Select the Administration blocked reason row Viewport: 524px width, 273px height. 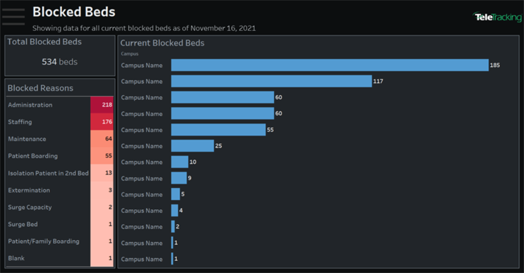pyautogui.click(x=60, y=105)
